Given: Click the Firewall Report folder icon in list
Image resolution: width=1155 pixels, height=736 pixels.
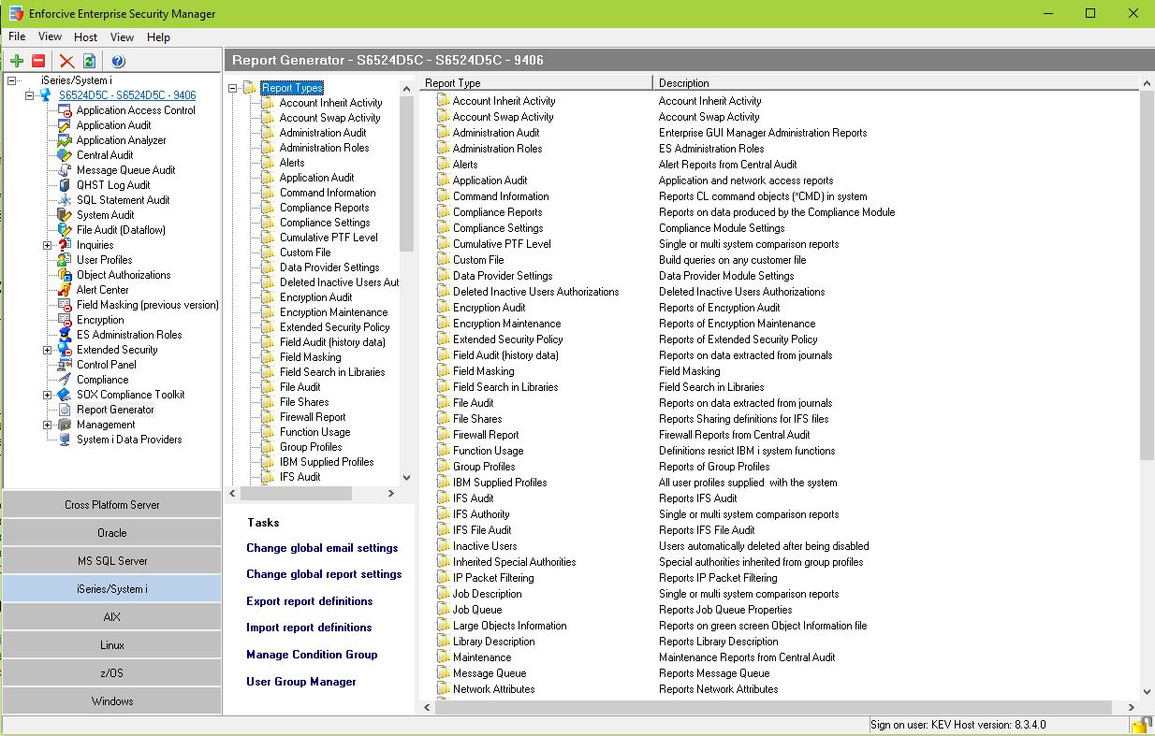Looking at the screenshot, I should click(x=444, y=435).
